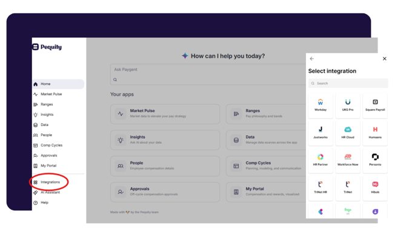Click the back arrow in Select integration panel
Viewport: 406px width, 228px height.
(x=311, y=59)
